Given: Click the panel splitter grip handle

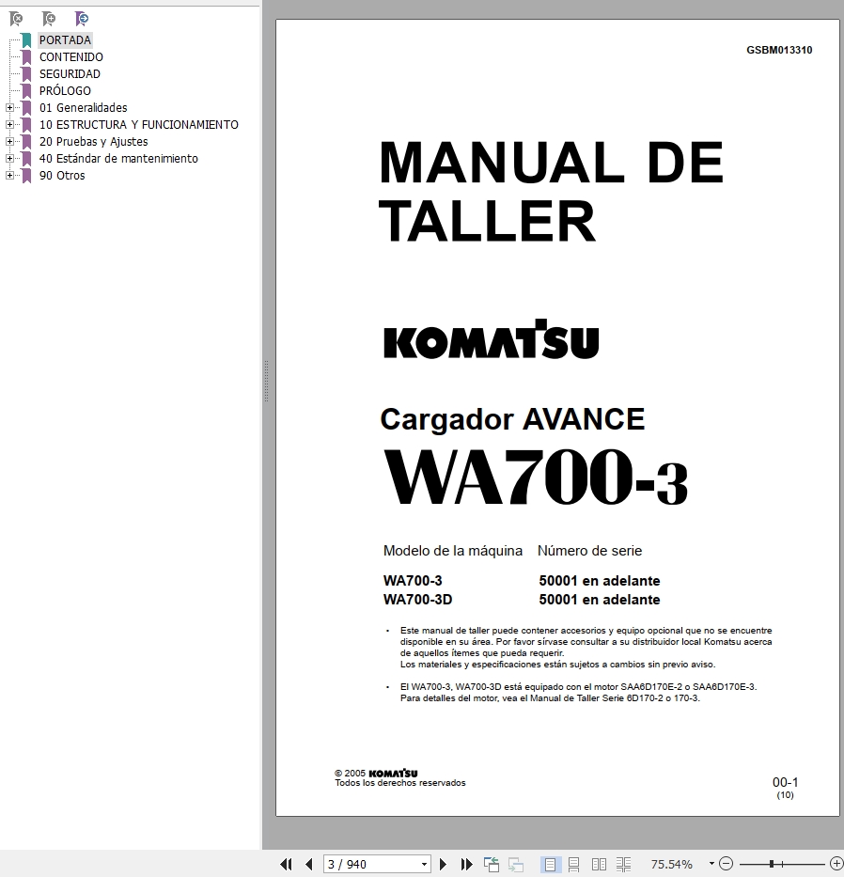Looking at the screenshot, I should 266,381.
